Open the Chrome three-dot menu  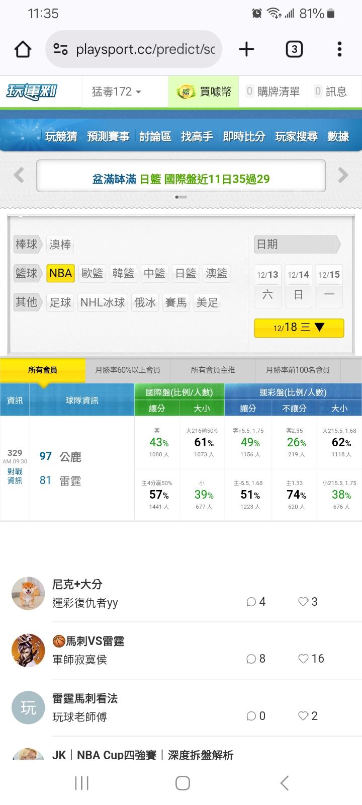[x=339, y=49]
